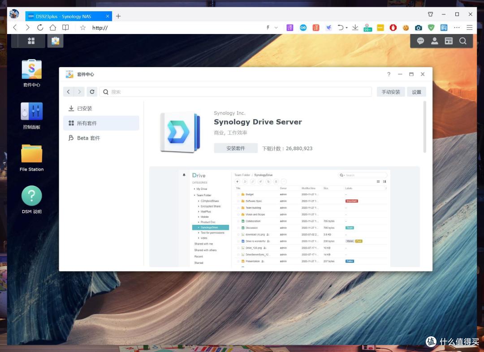Click the browser screenshot camera icon
The image size is (484, 352).
coord(418,28)
